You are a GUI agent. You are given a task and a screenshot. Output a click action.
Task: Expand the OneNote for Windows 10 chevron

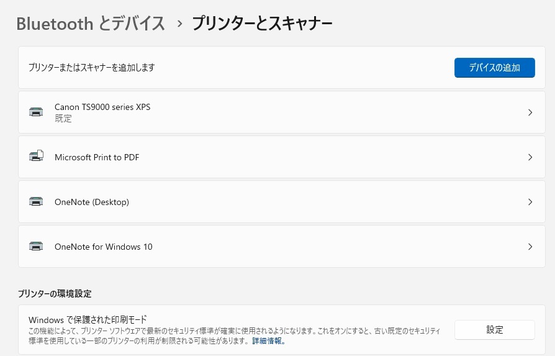tap(530, 247)
